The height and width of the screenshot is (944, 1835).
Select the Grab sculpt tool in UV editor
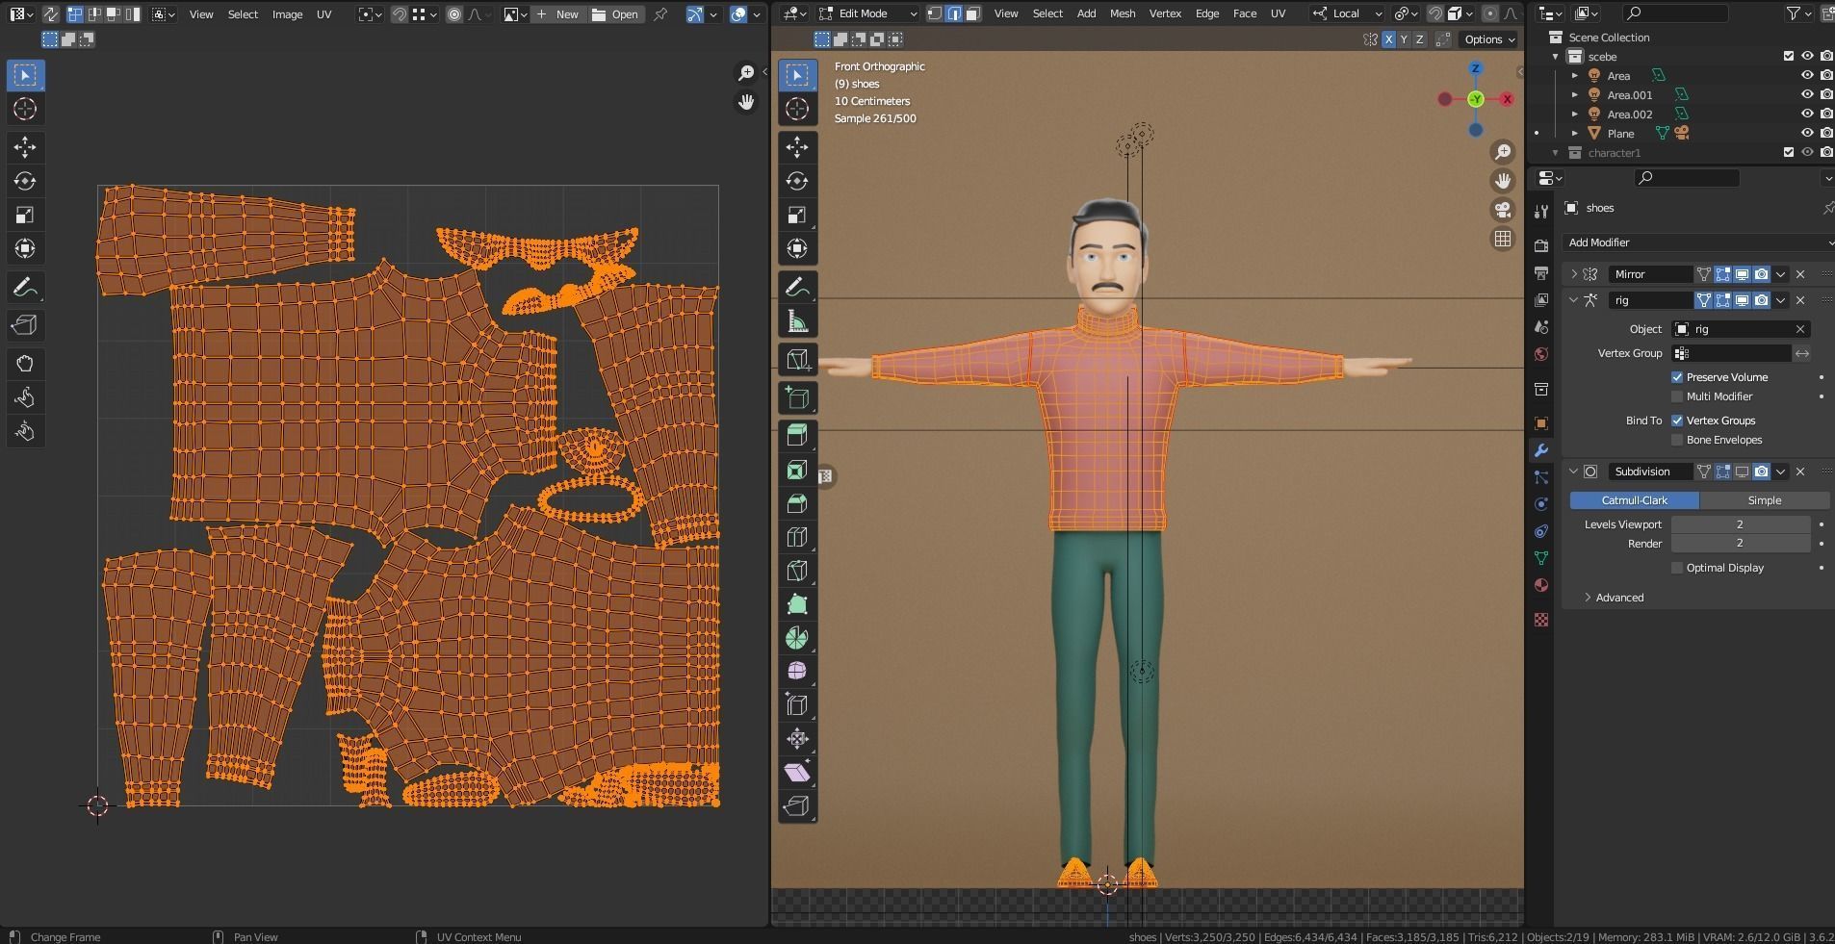coord(25,364)
